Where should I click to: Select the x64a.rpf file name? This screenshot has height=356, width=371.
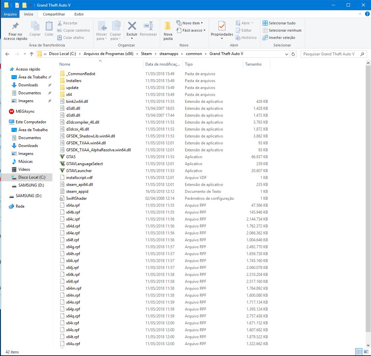tap(73, 205)
